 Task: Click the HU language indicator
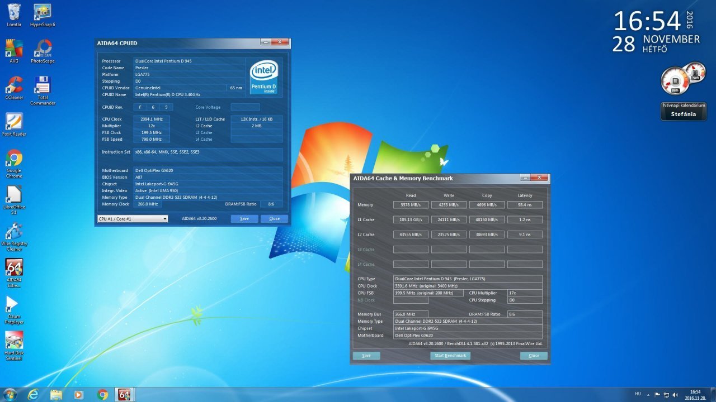click(638, 394)
